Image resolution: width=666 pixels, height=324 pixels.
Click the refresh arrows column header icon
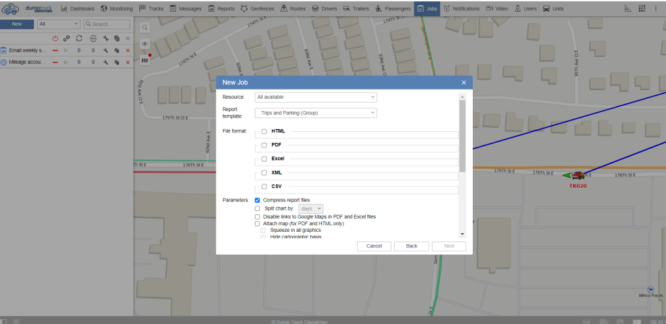click(79, 38)
